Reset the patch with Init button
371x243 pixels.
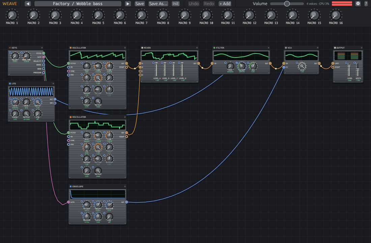pyautogui.click(x=176, y=4)
